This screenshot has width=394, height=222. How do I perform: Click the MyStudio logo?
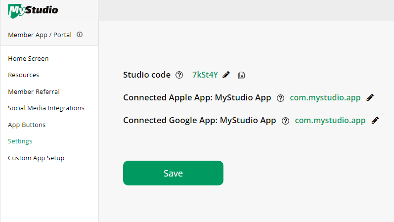33,11
